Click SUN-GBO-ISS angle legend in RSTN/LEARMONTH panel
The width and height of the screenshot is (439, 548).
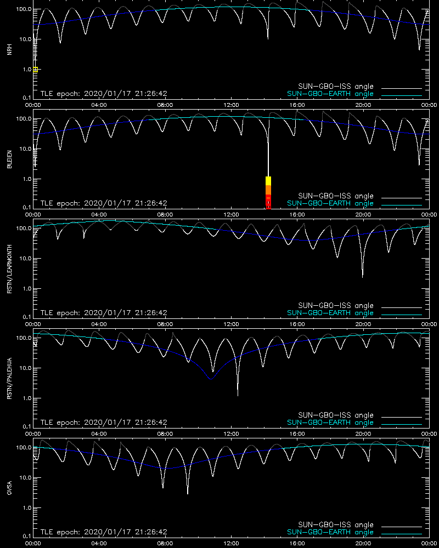point(336,305)
